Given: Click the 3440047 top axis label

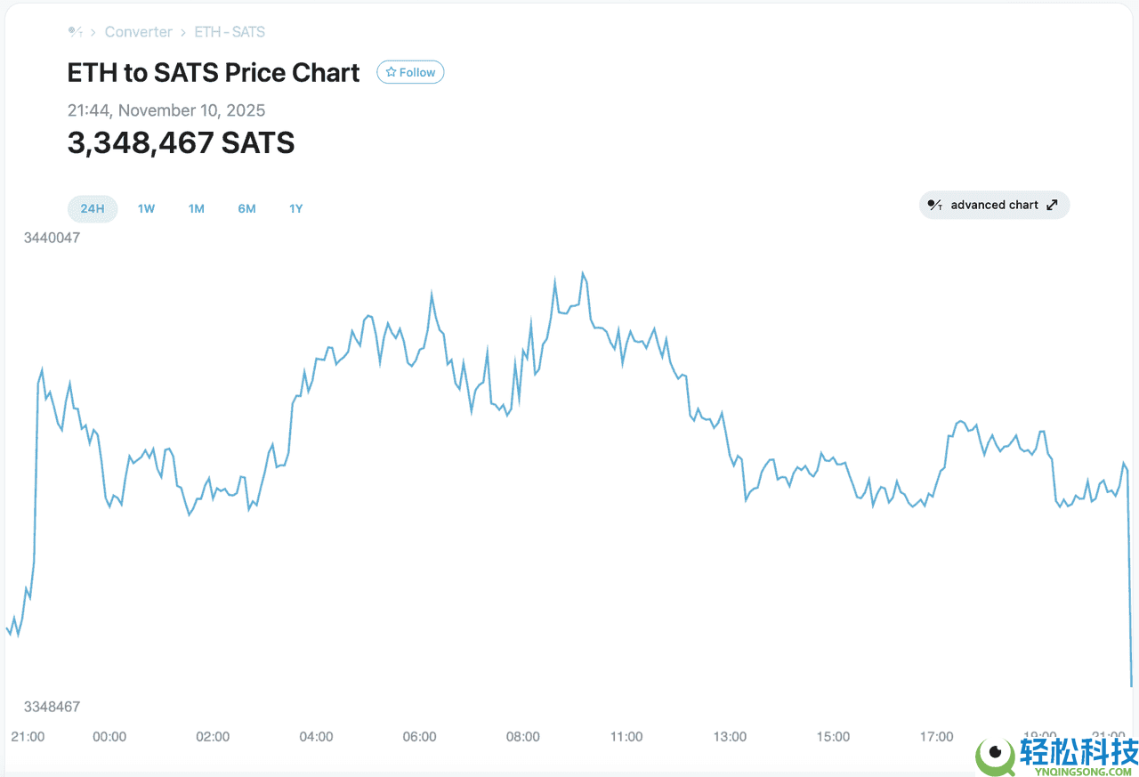Looking at the screenshot, I should click(x=52, y=238).
